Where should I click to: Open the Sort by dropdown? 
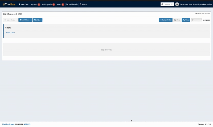click(x=37, y=20)
